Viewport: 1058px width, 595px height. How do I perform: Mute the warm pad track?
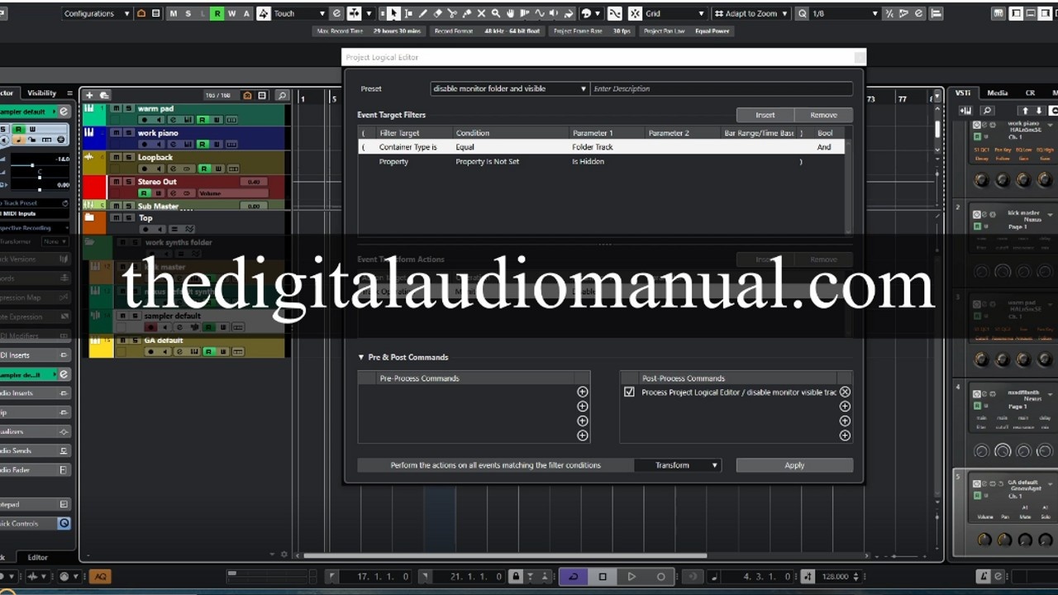(117, 108)
